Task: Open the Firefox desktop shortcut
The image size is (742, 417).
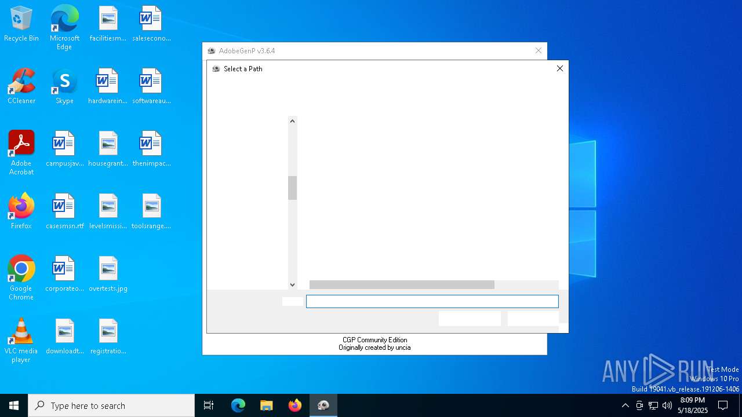Action: coord(21,212)
